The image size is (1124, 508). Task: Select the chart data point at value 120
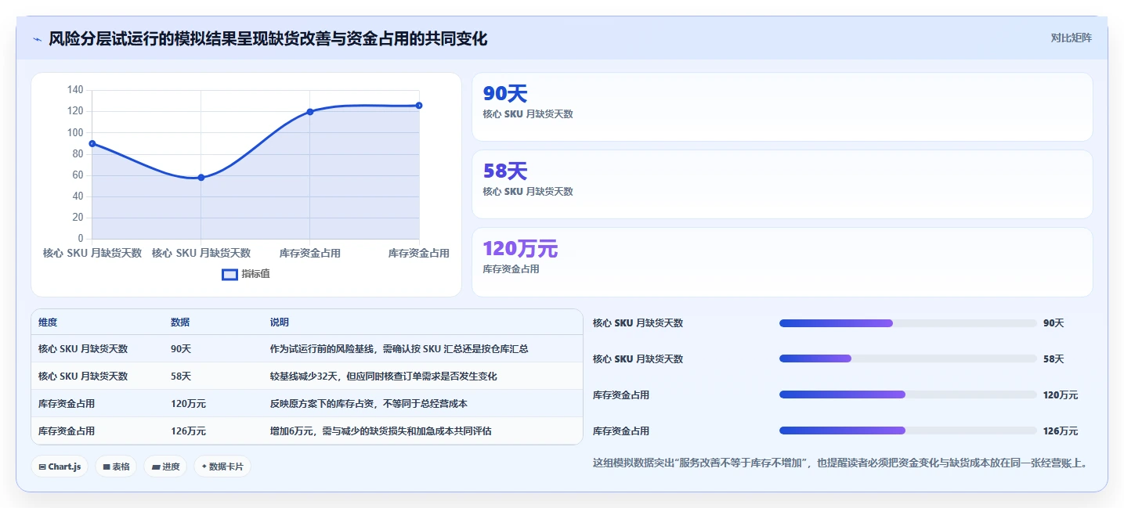(x=310, y=112)
